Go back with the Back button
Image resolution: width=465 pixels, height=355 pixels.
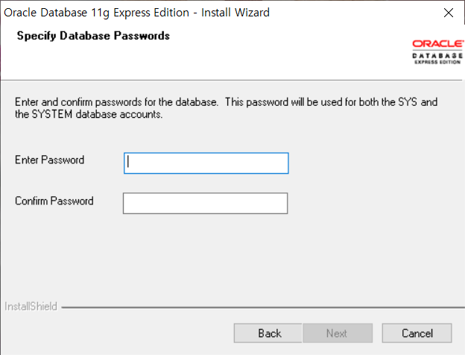tap(268, 333)
